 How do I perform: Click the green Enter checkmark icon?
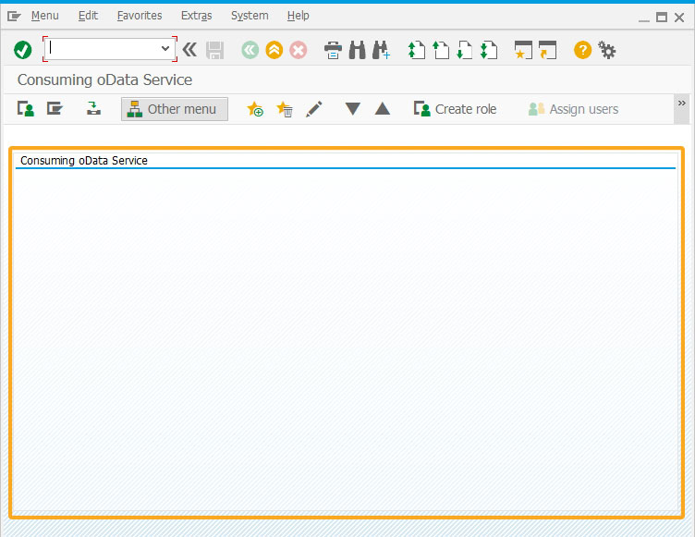(x=22, y=50)
